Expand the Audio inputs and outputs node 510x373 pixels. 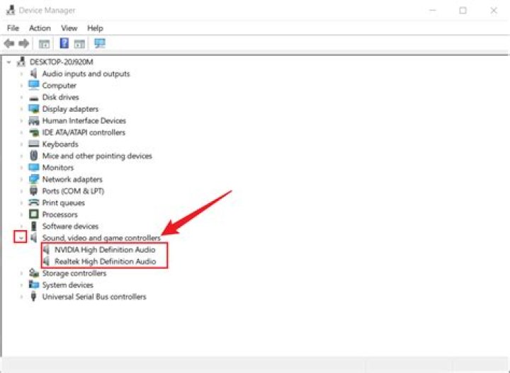click(x=22, y=74)
